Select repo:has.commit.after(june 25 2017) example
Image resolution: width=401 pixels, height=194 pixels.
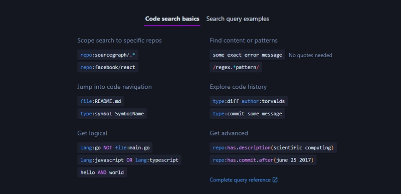(263, 160)
